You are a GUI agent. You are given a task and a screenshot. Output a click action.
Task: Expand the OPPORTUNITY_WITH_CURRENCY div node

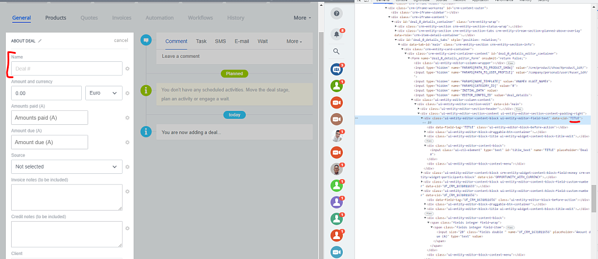tap(422, 172)
